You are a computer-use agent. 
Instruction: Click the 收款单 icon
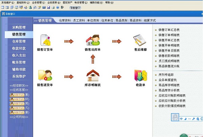coord(140,75)
